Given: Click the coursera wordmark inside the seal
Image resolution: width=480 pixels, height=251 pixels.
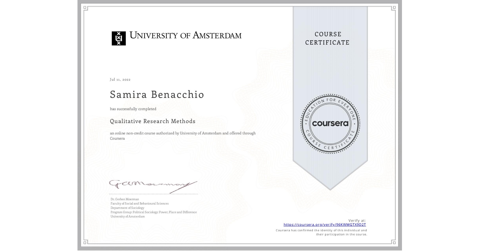Looking at the screenshot, I should [330, 123].
